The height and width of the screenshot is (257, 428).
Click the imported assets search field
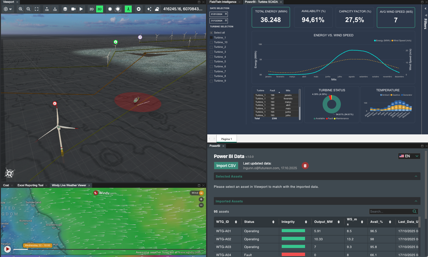point(390,211)
